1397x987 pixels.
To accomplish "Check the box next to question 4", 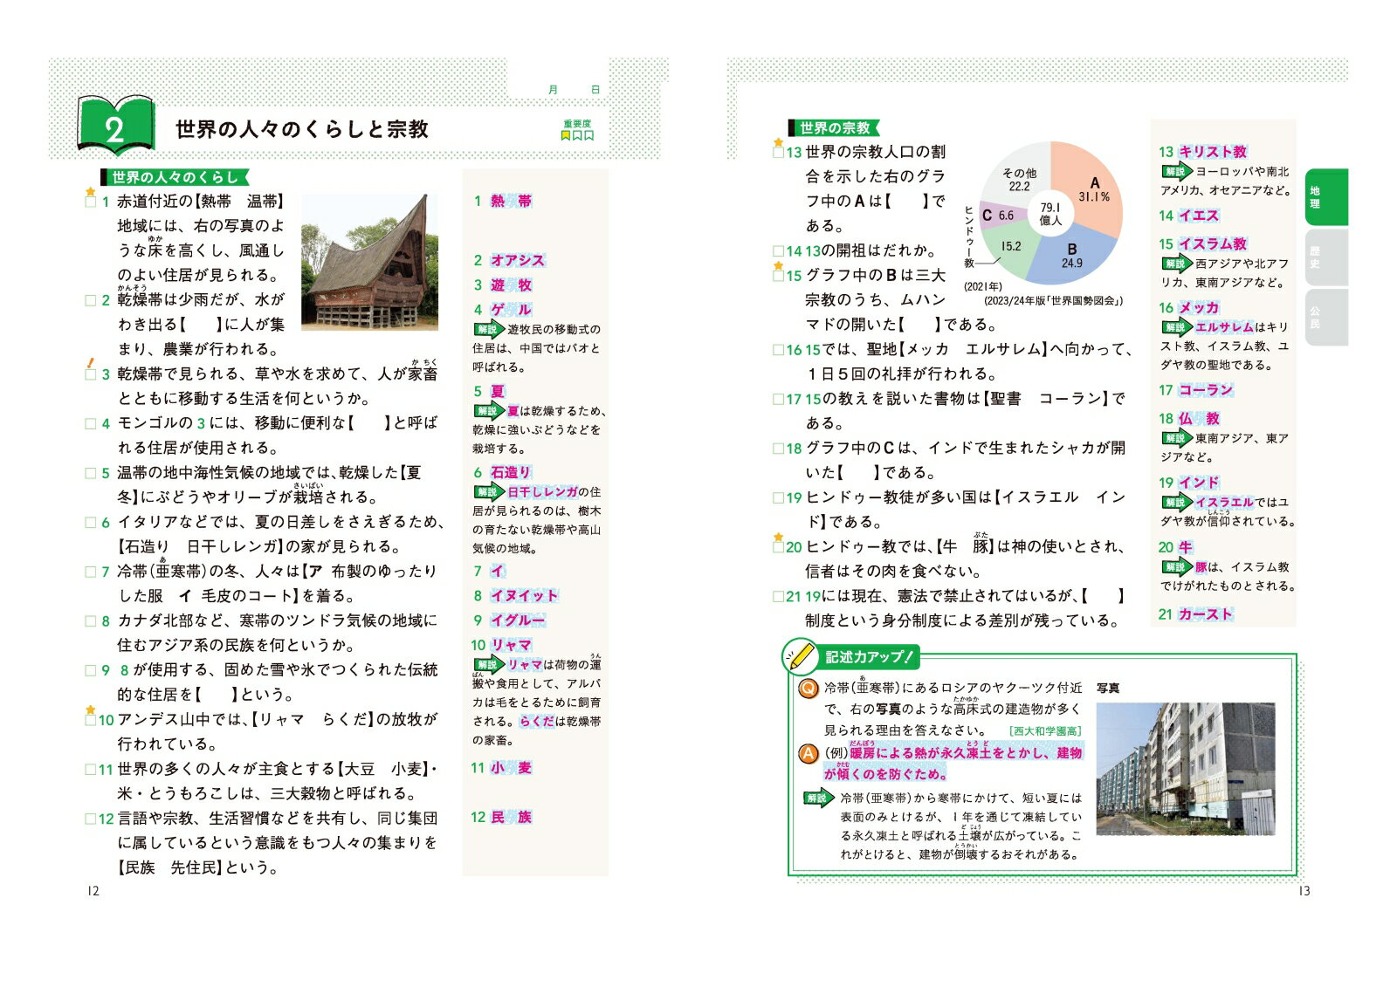I will [90, 423].
